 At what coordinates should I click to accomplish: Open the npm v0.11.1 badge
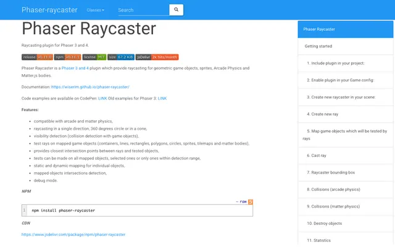coord(67,57)
